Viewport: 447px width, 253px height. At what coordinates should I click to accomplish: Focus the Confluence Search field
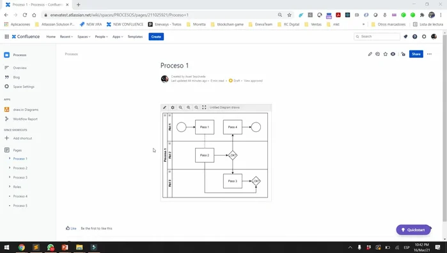click(x=377, y=36)
